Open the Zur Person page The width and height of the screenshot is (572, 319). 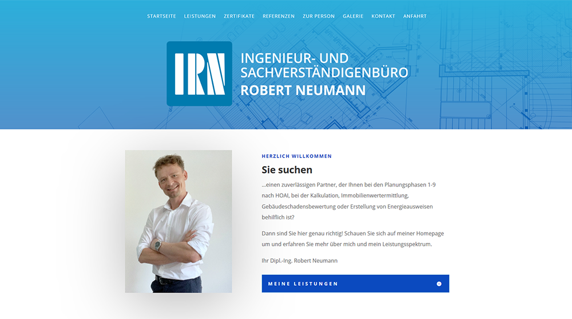[x=319, y=16]
